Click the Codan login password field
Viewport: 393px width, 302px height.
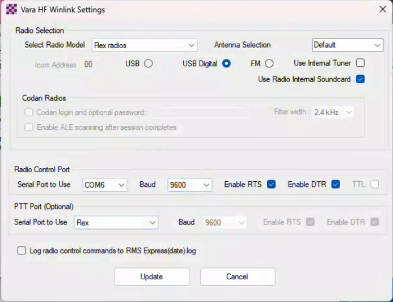(200, 112)
